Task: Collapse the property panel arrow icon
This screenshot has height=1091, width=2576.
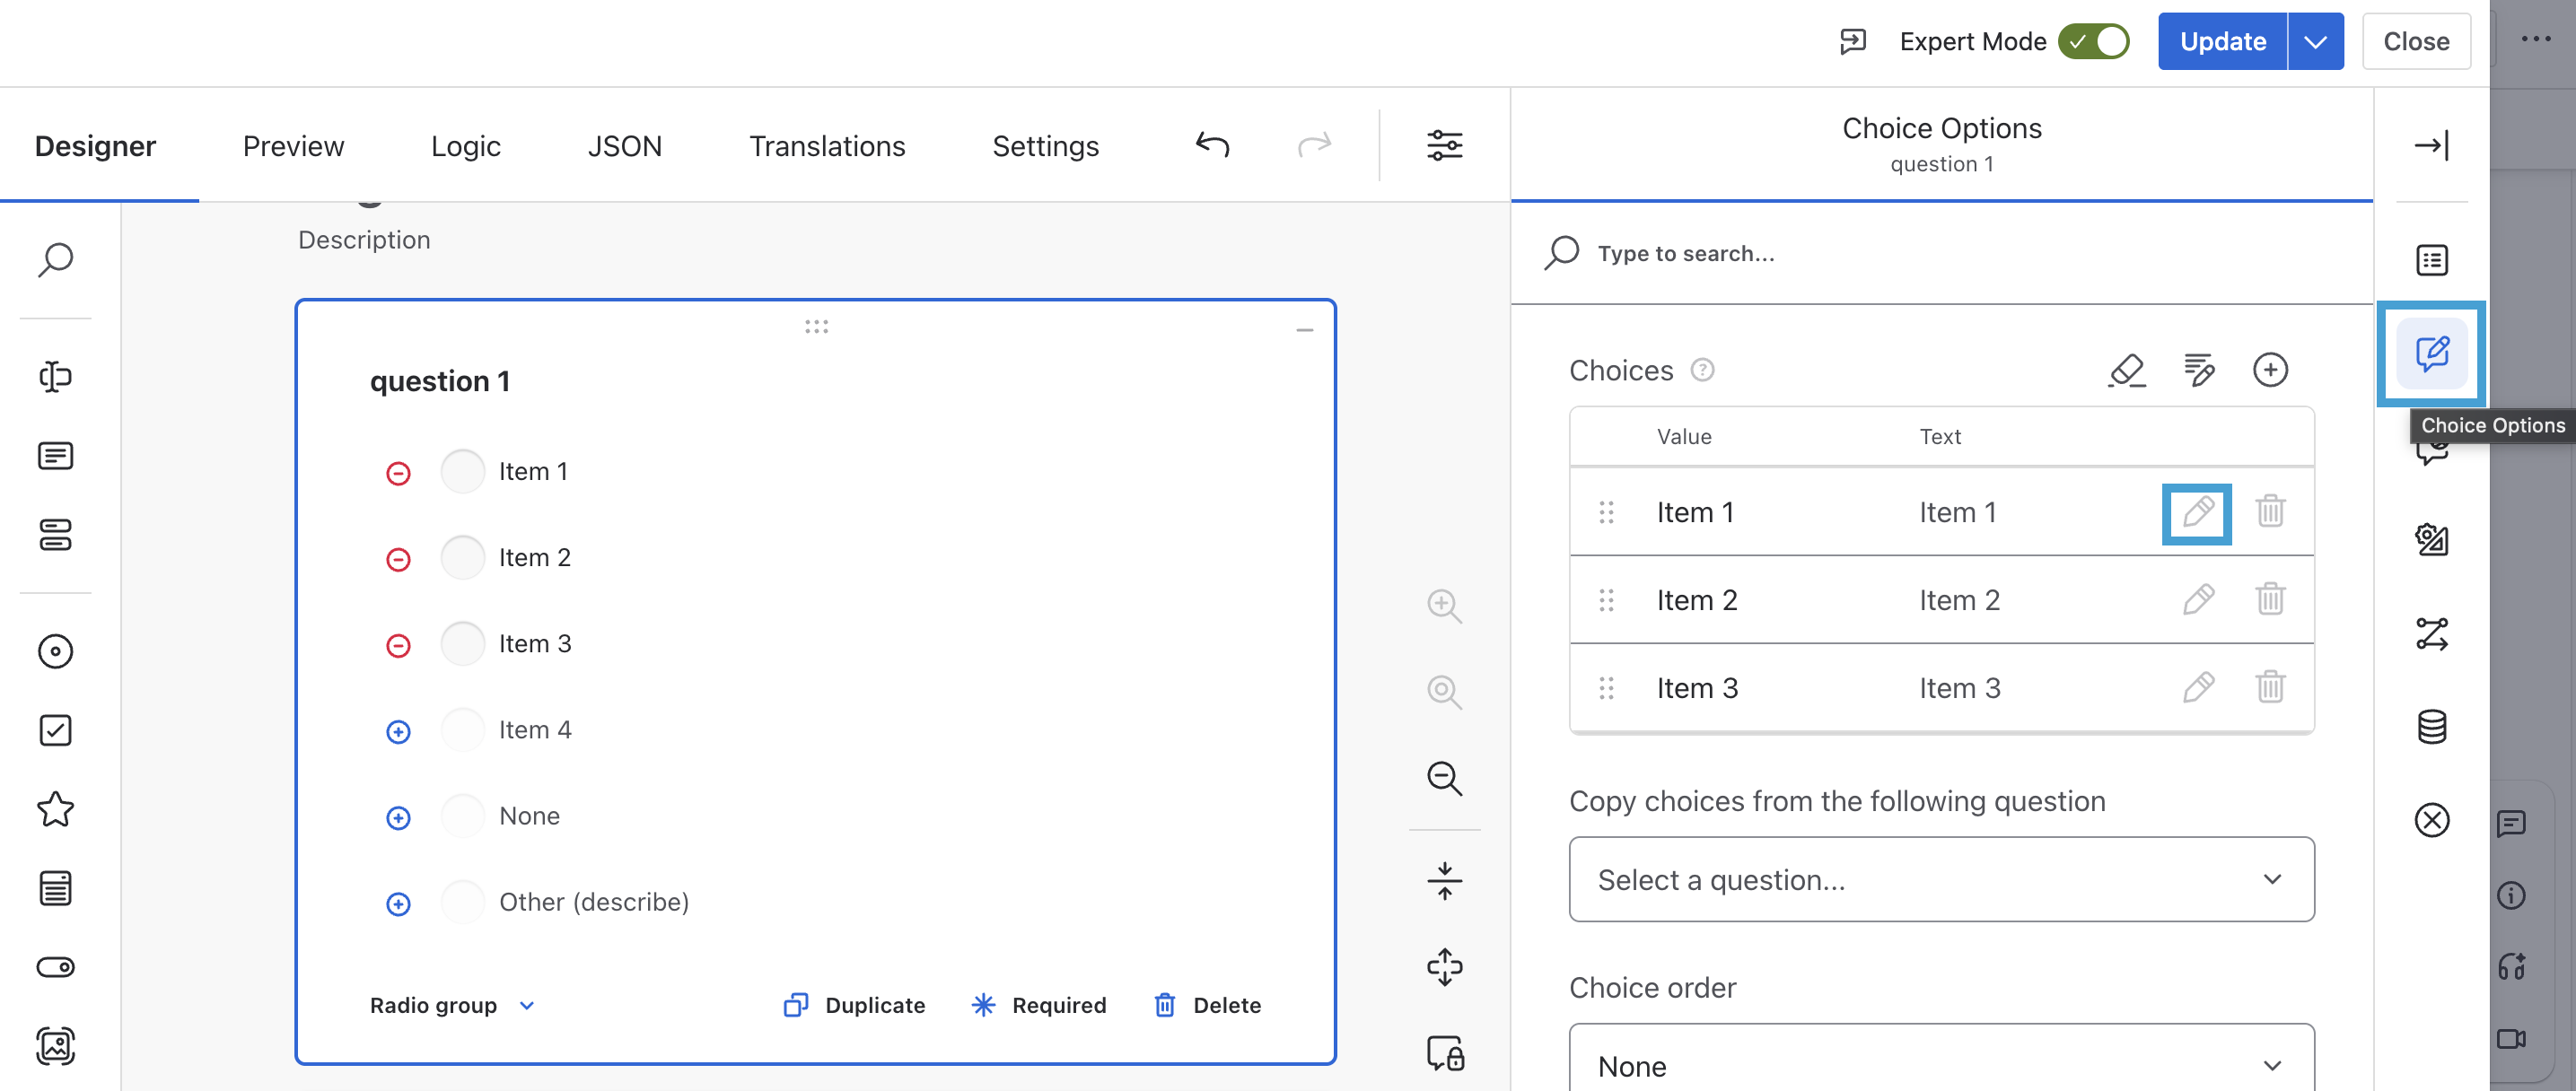Action: point(2431,145)
